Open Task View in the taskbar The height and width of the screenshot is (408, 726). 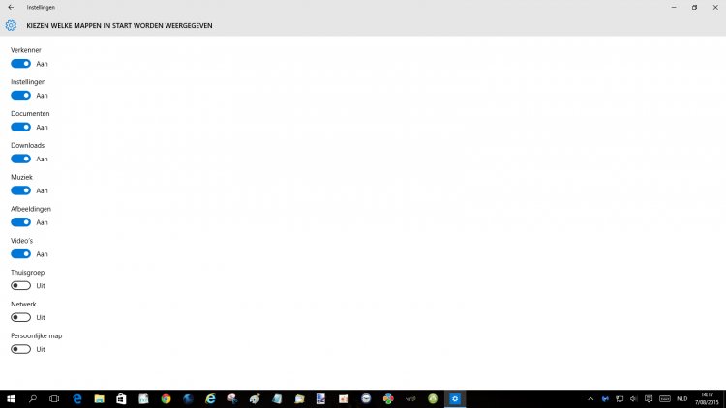[x=54, y=398]
